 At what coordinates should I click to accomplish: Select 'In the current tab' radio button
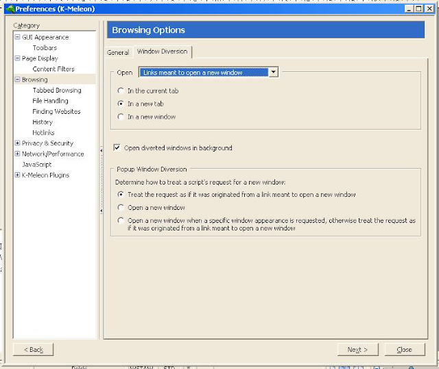coord(121,91)
